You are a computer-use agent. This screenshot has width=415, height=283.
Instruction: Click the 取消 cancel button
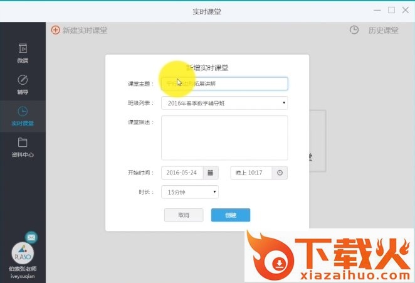coord(184,215)
